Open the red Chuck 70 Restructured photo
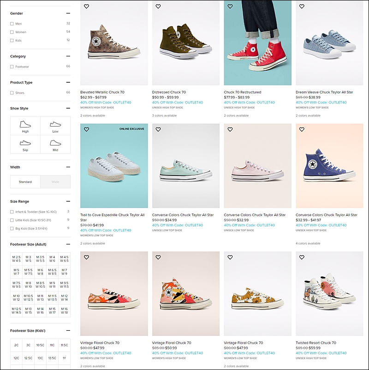 tap(257, 42)
